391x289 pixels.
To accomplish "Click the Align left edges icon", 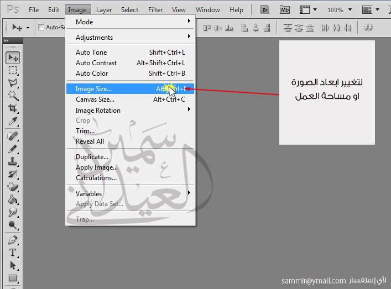I will [244, 28].
